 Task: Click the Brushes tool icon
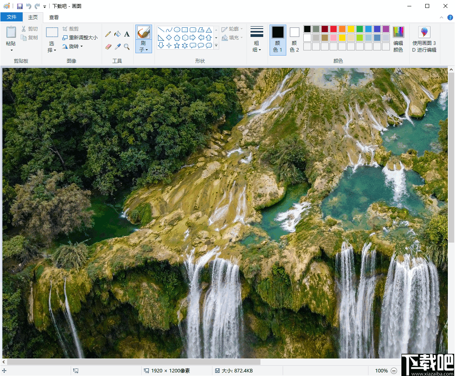click(144, 32)
